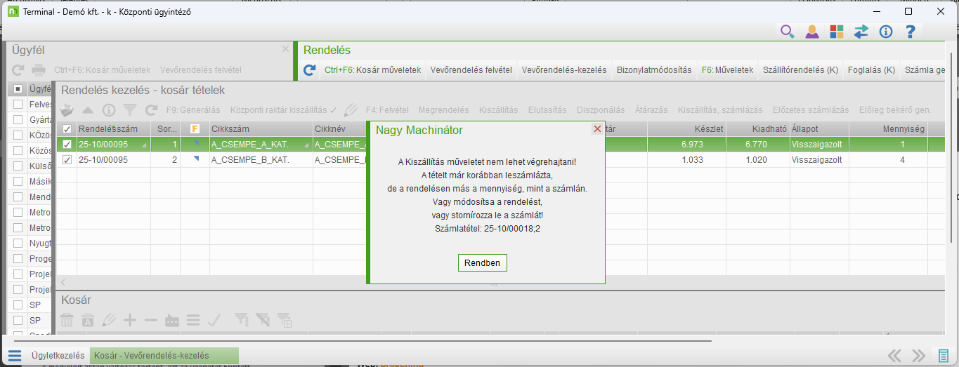Click the double left chevron at bottom
The height and width of the screenshot is (367, 959).
(894, 356)
